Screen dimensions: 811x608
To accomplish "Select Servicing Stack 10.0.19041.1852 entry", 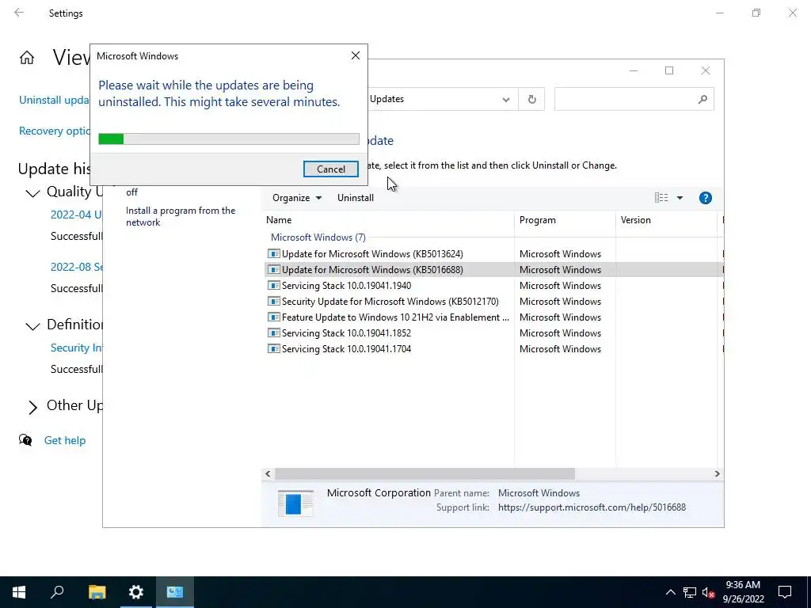I will (x=346, y=333).
